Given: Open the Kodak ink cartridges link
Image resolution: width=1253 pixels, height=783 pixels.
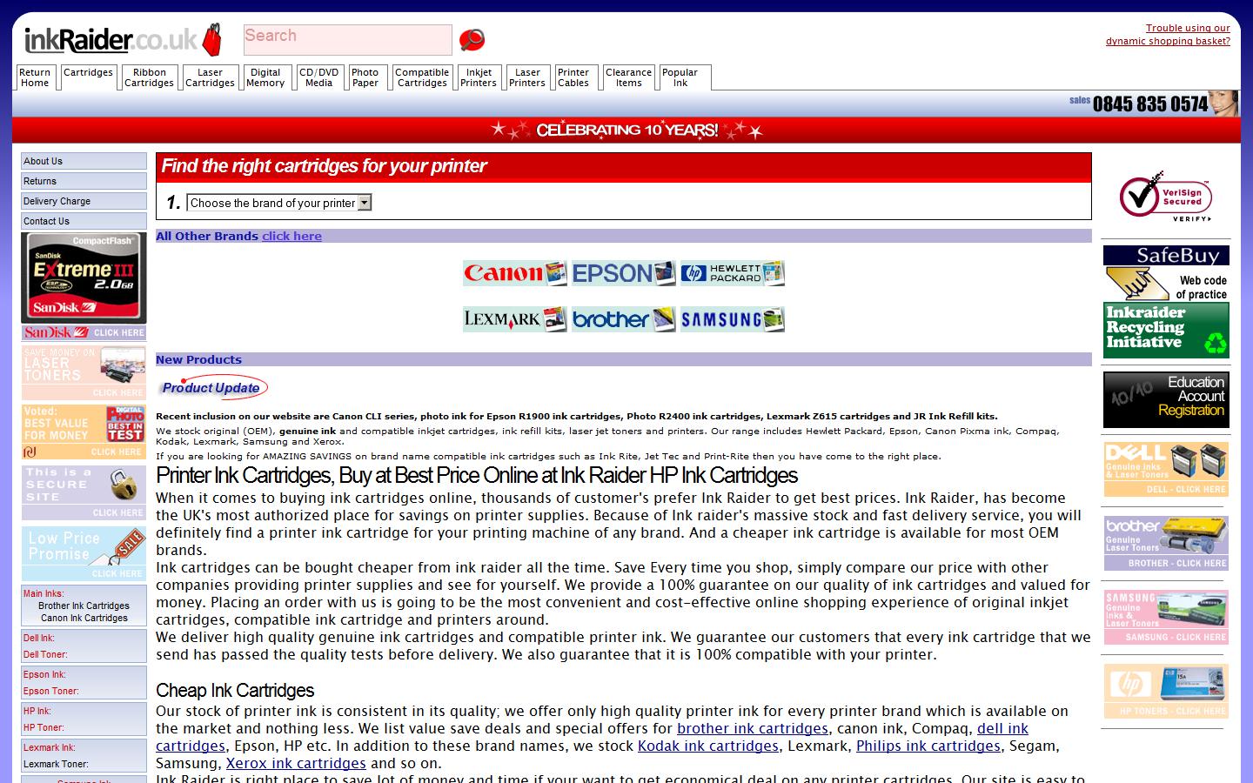Looking at the screenshot, I should 707,746.
